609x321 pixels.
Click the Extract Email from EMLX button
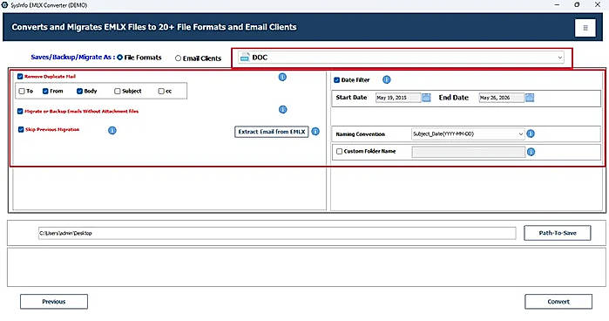[272, 132]
